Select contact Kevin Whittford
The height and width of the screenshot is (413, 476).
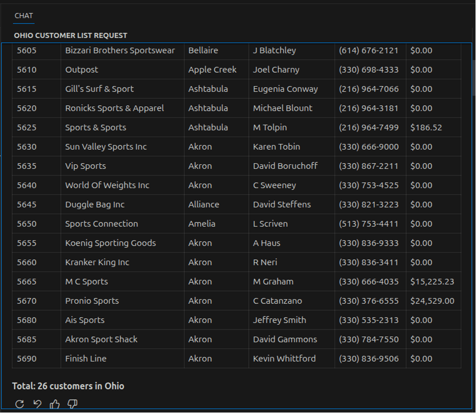coord(284,359)
